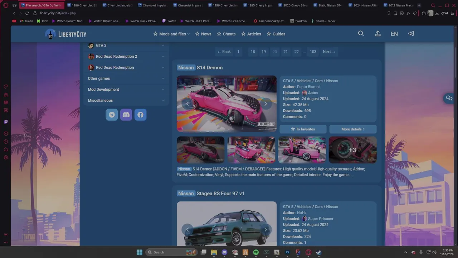Click the Steam taskbar icon
Image resolution: width=458 pixels, height=258 pixels.
click(x=318, y=252)
